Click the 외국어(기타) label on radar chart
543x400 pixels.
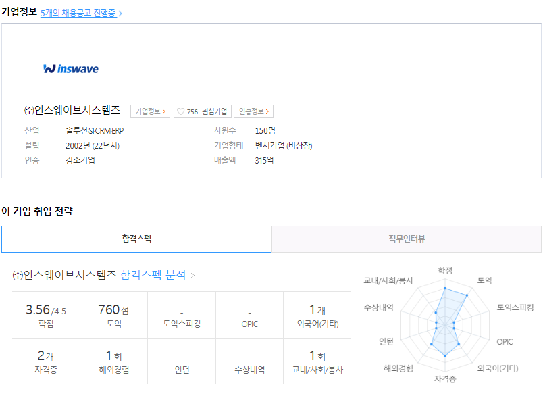coord(498,368)
